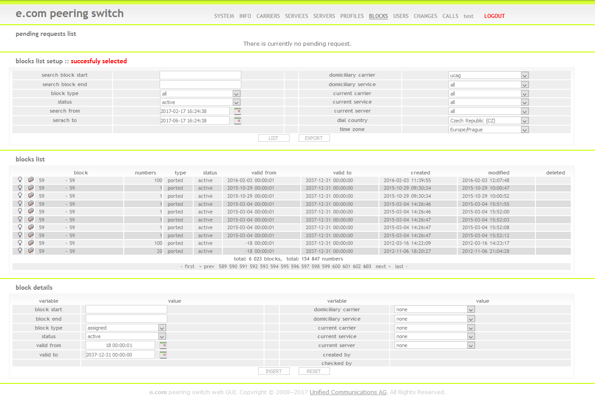Viewport: 595px width, 400px height.
Task: Click lightbulb icon of row modified 2015-10-29 10:00:47
Action: click(20, 188)
